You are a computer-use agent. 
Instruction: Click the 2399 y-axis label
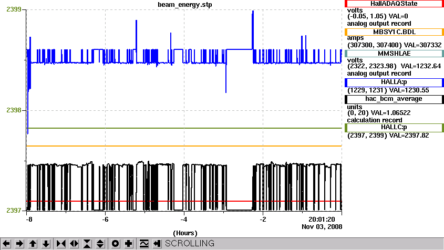(x=14, y=9)
